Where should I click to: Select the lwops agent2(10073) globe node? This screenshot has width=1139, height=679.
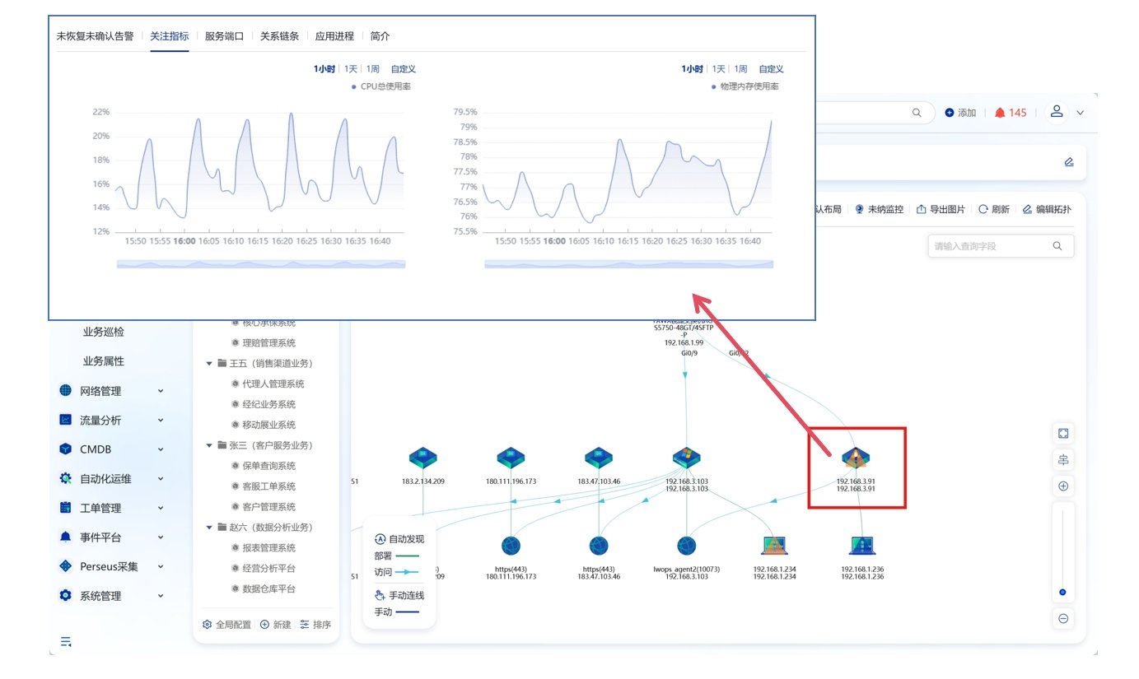[x=686, y=546]
